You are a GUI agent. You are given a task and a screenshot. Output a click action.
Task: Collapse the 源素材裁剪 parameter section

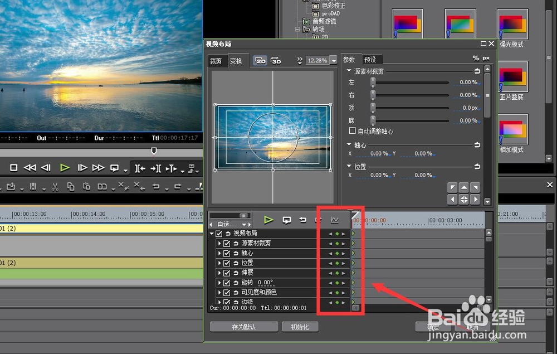point(349,71)
